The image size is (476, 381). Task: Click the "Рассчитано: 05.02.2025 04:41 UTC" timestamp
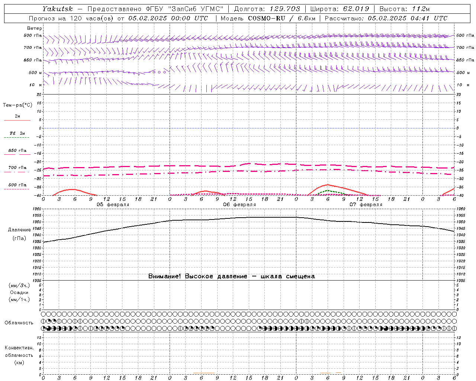tap(386, 18)
